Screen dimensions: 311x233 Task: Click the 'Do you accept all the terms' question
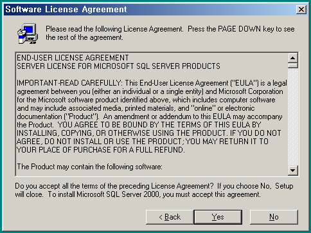(x=114, y=186)
